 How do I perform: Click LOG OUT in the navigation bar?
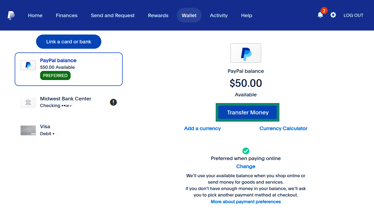[x=353, y=15]
